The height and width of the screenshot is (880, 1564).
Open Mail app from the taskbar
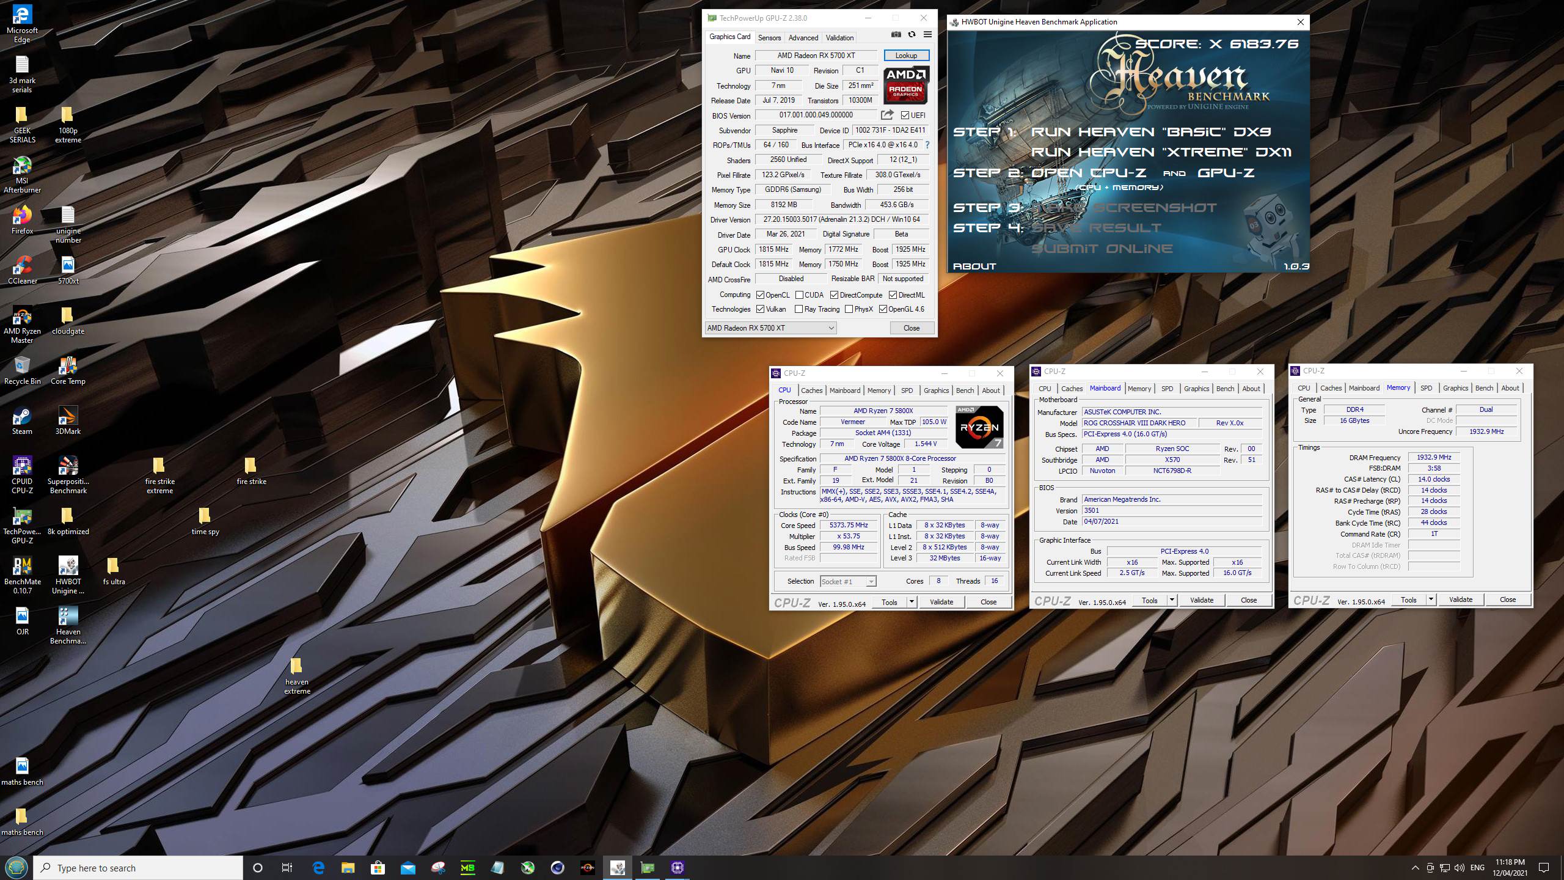pyautogui.click(x=407, y=868)
